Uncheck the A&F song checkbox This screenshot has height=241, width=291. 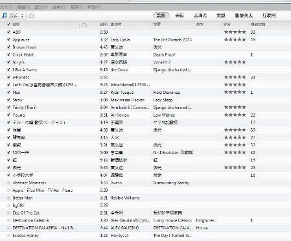point(8,32)
